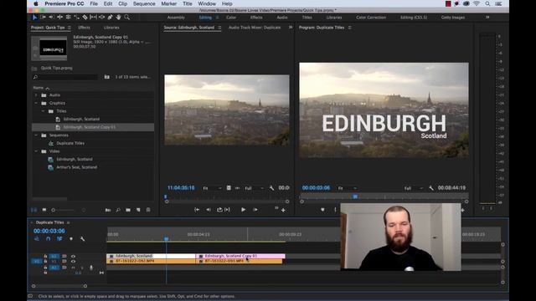
Task: Click Find icon in Project panel footer
Action: pos(118,210)
